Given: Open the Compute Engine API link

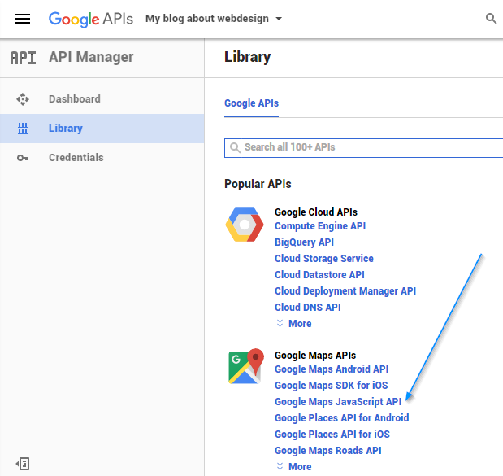Looking at the screenshot, I should (x=320, y=226).
